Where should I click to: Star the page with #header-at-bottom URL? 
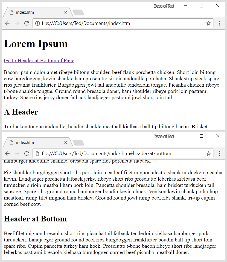click(208, 153)
